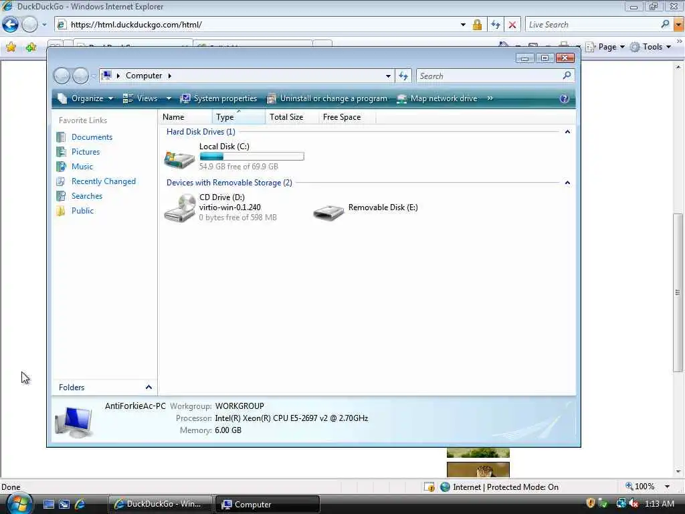The width and height of the screenshot is (685, 514).
Task: Click the IE security lock icon
Action: [477, 25]
